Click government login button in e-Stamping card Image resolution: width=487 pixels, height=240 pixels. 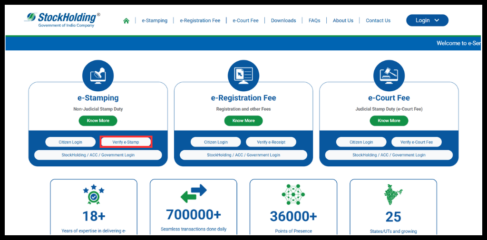point(98,155)
